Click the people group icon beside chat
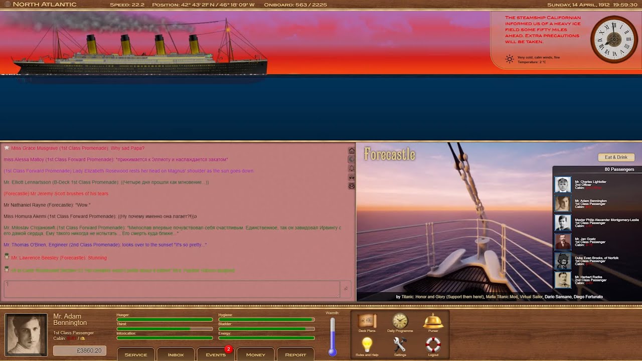Screen dimensions: 642x361 pos(352,186)
